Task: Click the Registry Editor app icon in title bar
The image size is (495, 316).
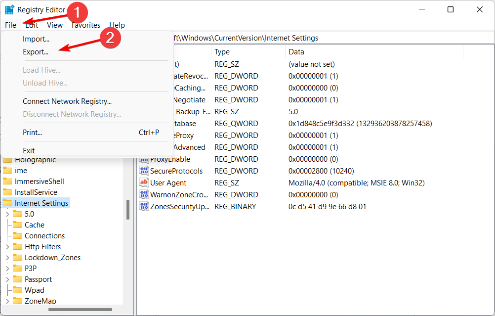Action: [x=9, y=10]
